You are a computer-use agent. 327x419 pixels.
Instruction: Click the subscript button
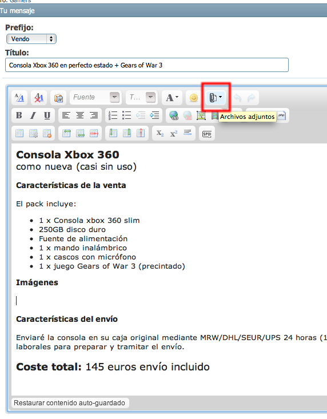tap(160, 133)
